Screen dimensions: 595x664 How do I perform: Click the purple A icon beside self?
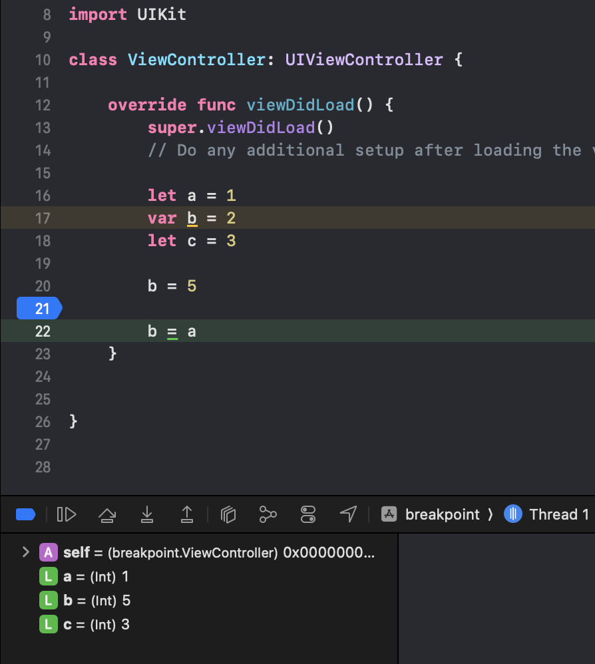[47, 552]
